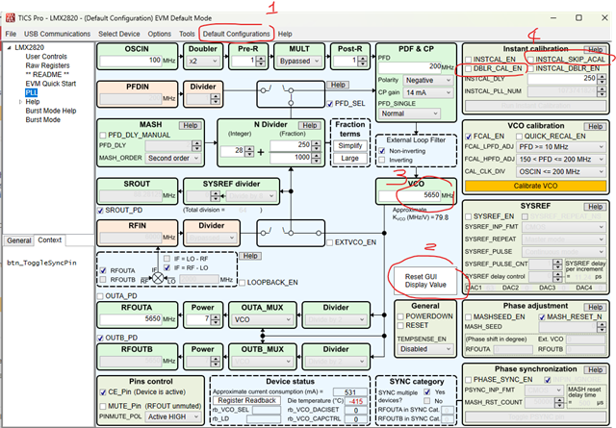
Task: Increment the INSTCAL_DLY stepper
Action: click(x=602, y=76)
